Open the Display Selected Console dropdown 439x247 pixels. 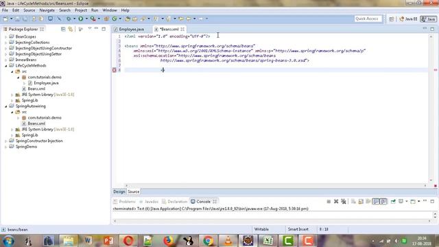(x=406, y=201)
